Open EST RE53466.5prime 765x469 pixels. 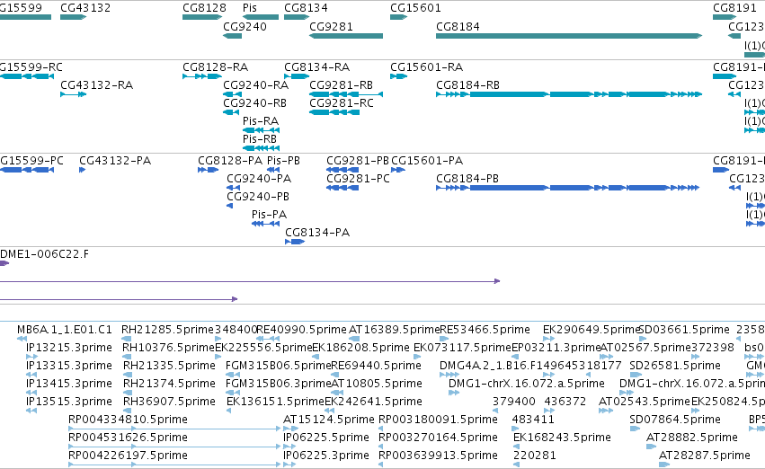(485, 330)
